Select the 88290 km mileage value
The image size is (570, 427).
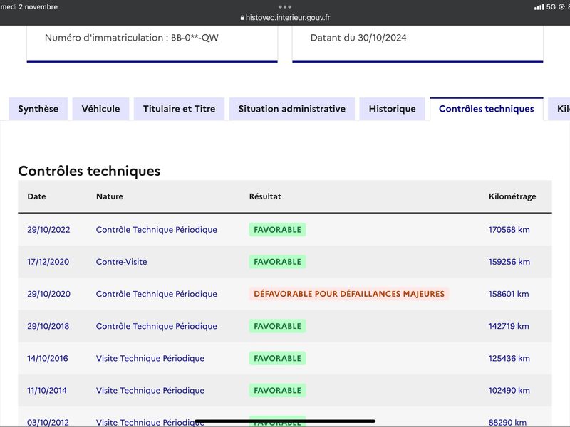pyautogui.click(x=507, y=422)
